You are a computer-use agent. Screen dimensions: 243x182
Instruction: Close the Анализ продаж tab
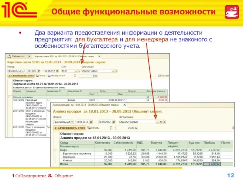point(125,105)
